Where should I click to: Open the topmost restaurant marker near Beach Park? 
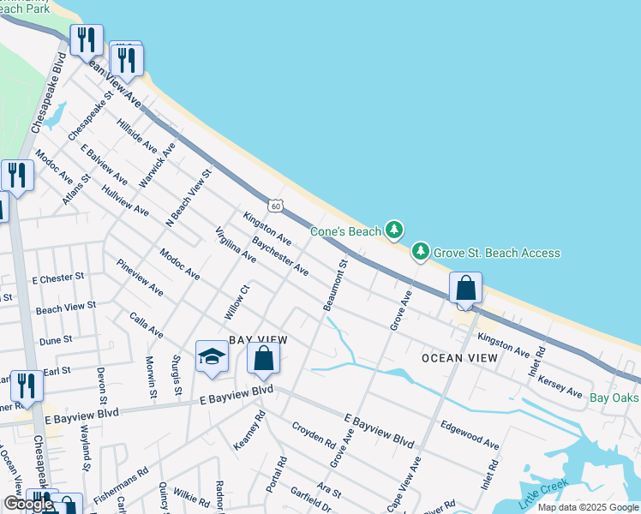pos(87,40)
